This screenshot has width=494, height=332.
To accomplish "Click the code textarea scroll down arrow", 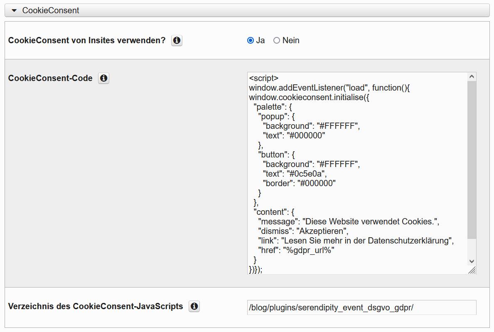I will click(472, 261).
